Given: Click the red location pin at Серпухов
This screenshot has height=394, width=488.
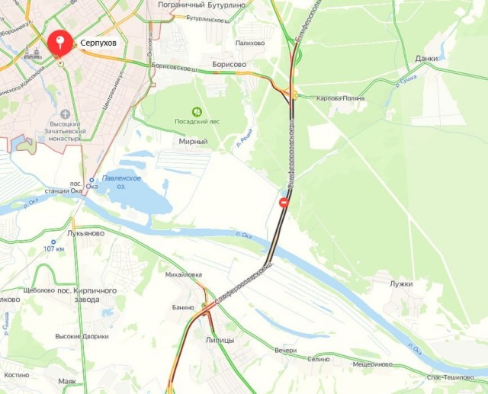Looking at the screenshot, I should pyautogui.click(x=60, y=43).
